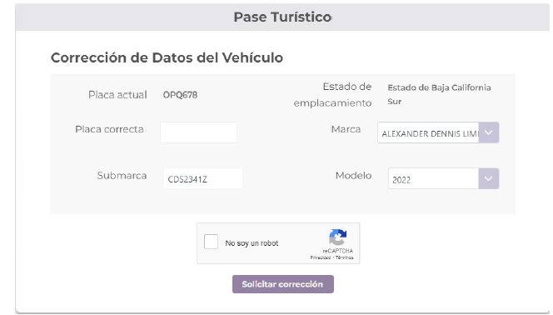Click the Submarca field containing CDS2341Z

(x=203, y=178)
